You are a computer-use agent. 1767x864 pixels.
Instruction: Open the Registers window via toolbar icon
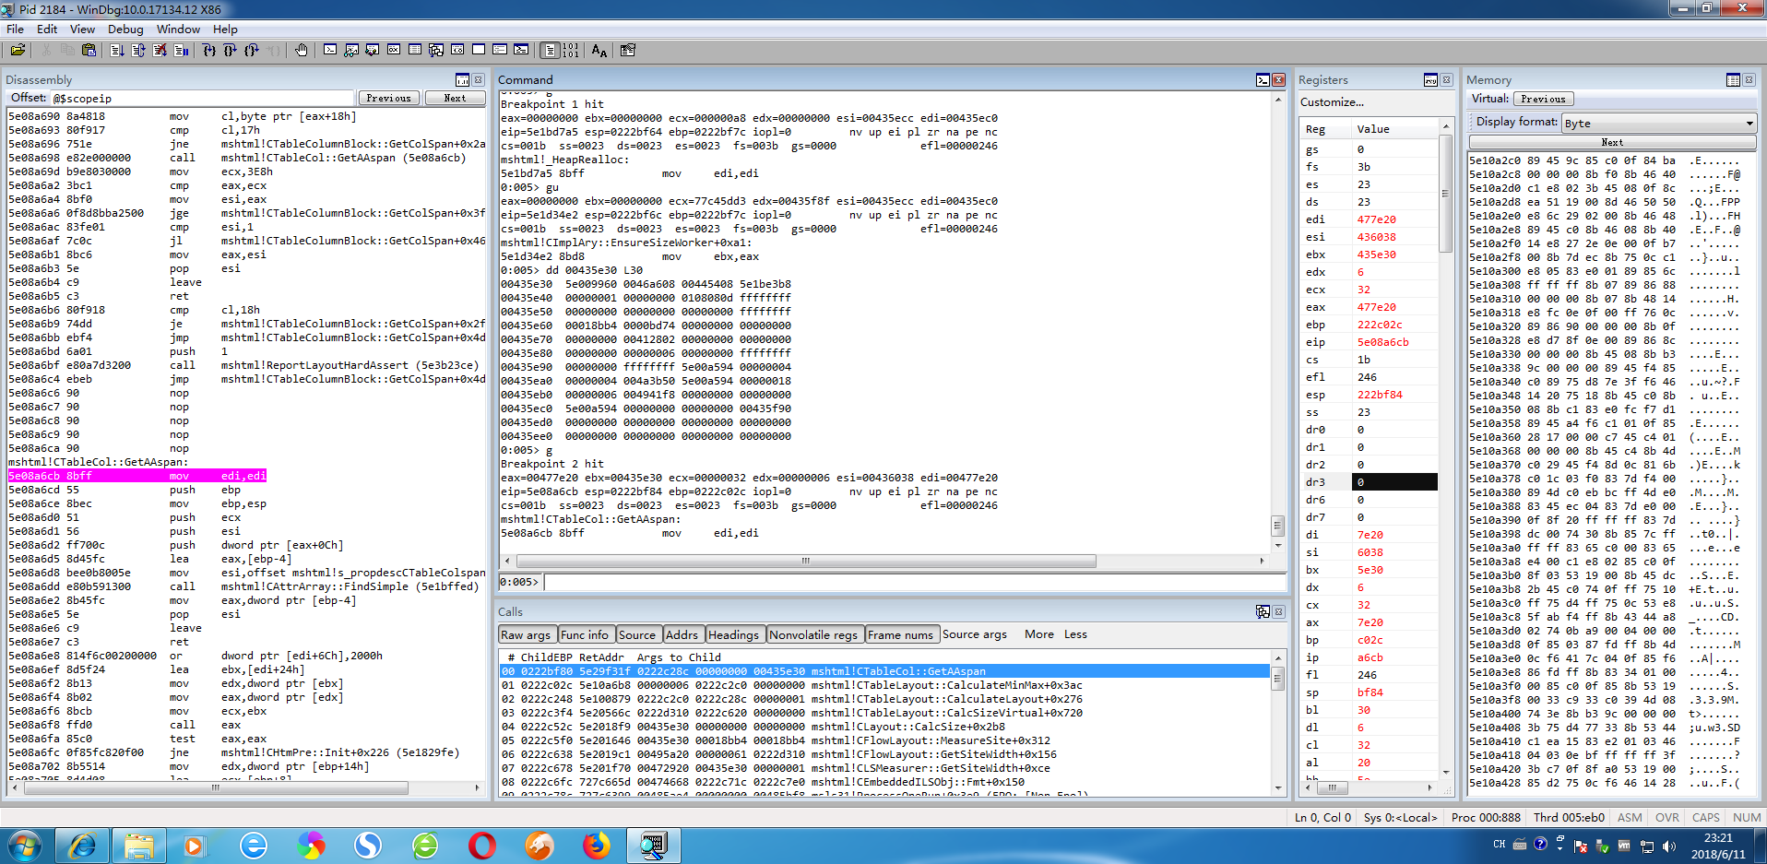coord(394,50)
